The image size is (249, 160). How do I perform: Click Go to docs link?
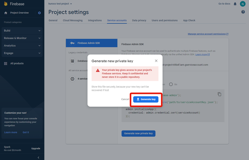[x=224, y=4]
